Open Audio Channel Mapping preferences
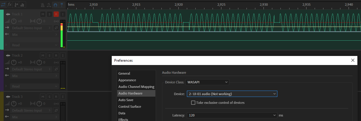Screen dimensions: 361x121 pyautogui.click(x=136, y=87)
